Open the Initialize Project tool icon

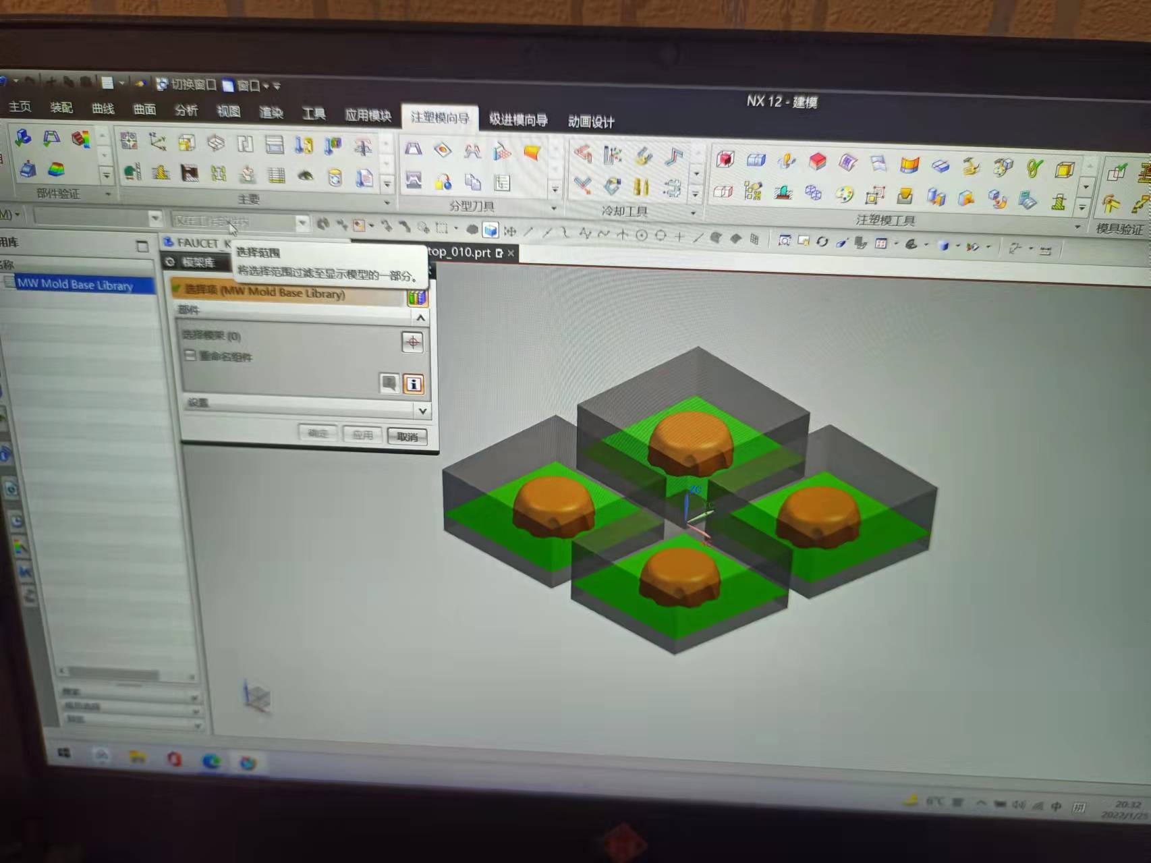point(128,140)
